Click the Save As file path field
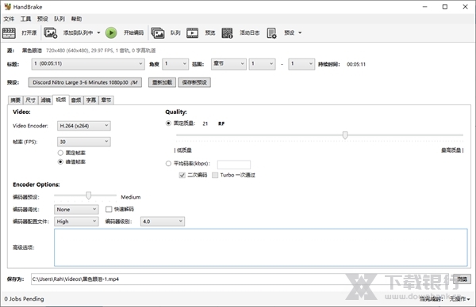The width and height of the screenshot is (476, 307). [x=240, y=279]
